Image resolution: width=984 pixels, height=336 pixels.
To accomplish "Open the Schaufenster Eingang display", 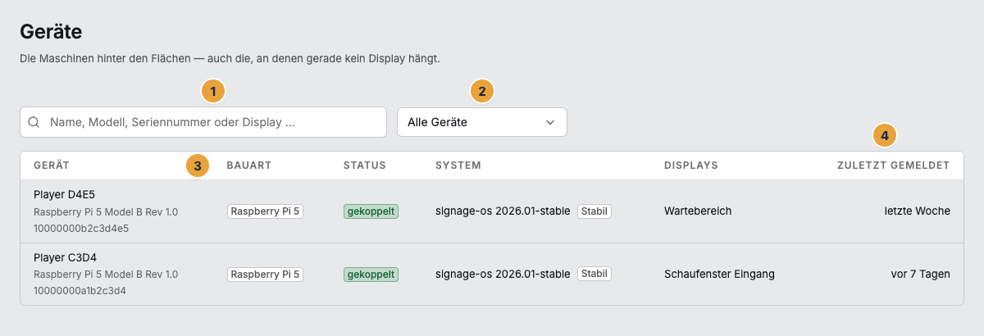I will tap(719, 274).
